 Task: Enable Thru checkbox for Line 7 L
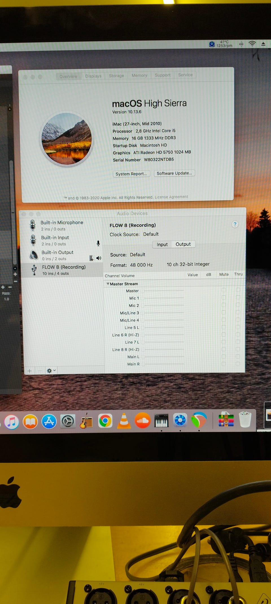pos(238,341)
